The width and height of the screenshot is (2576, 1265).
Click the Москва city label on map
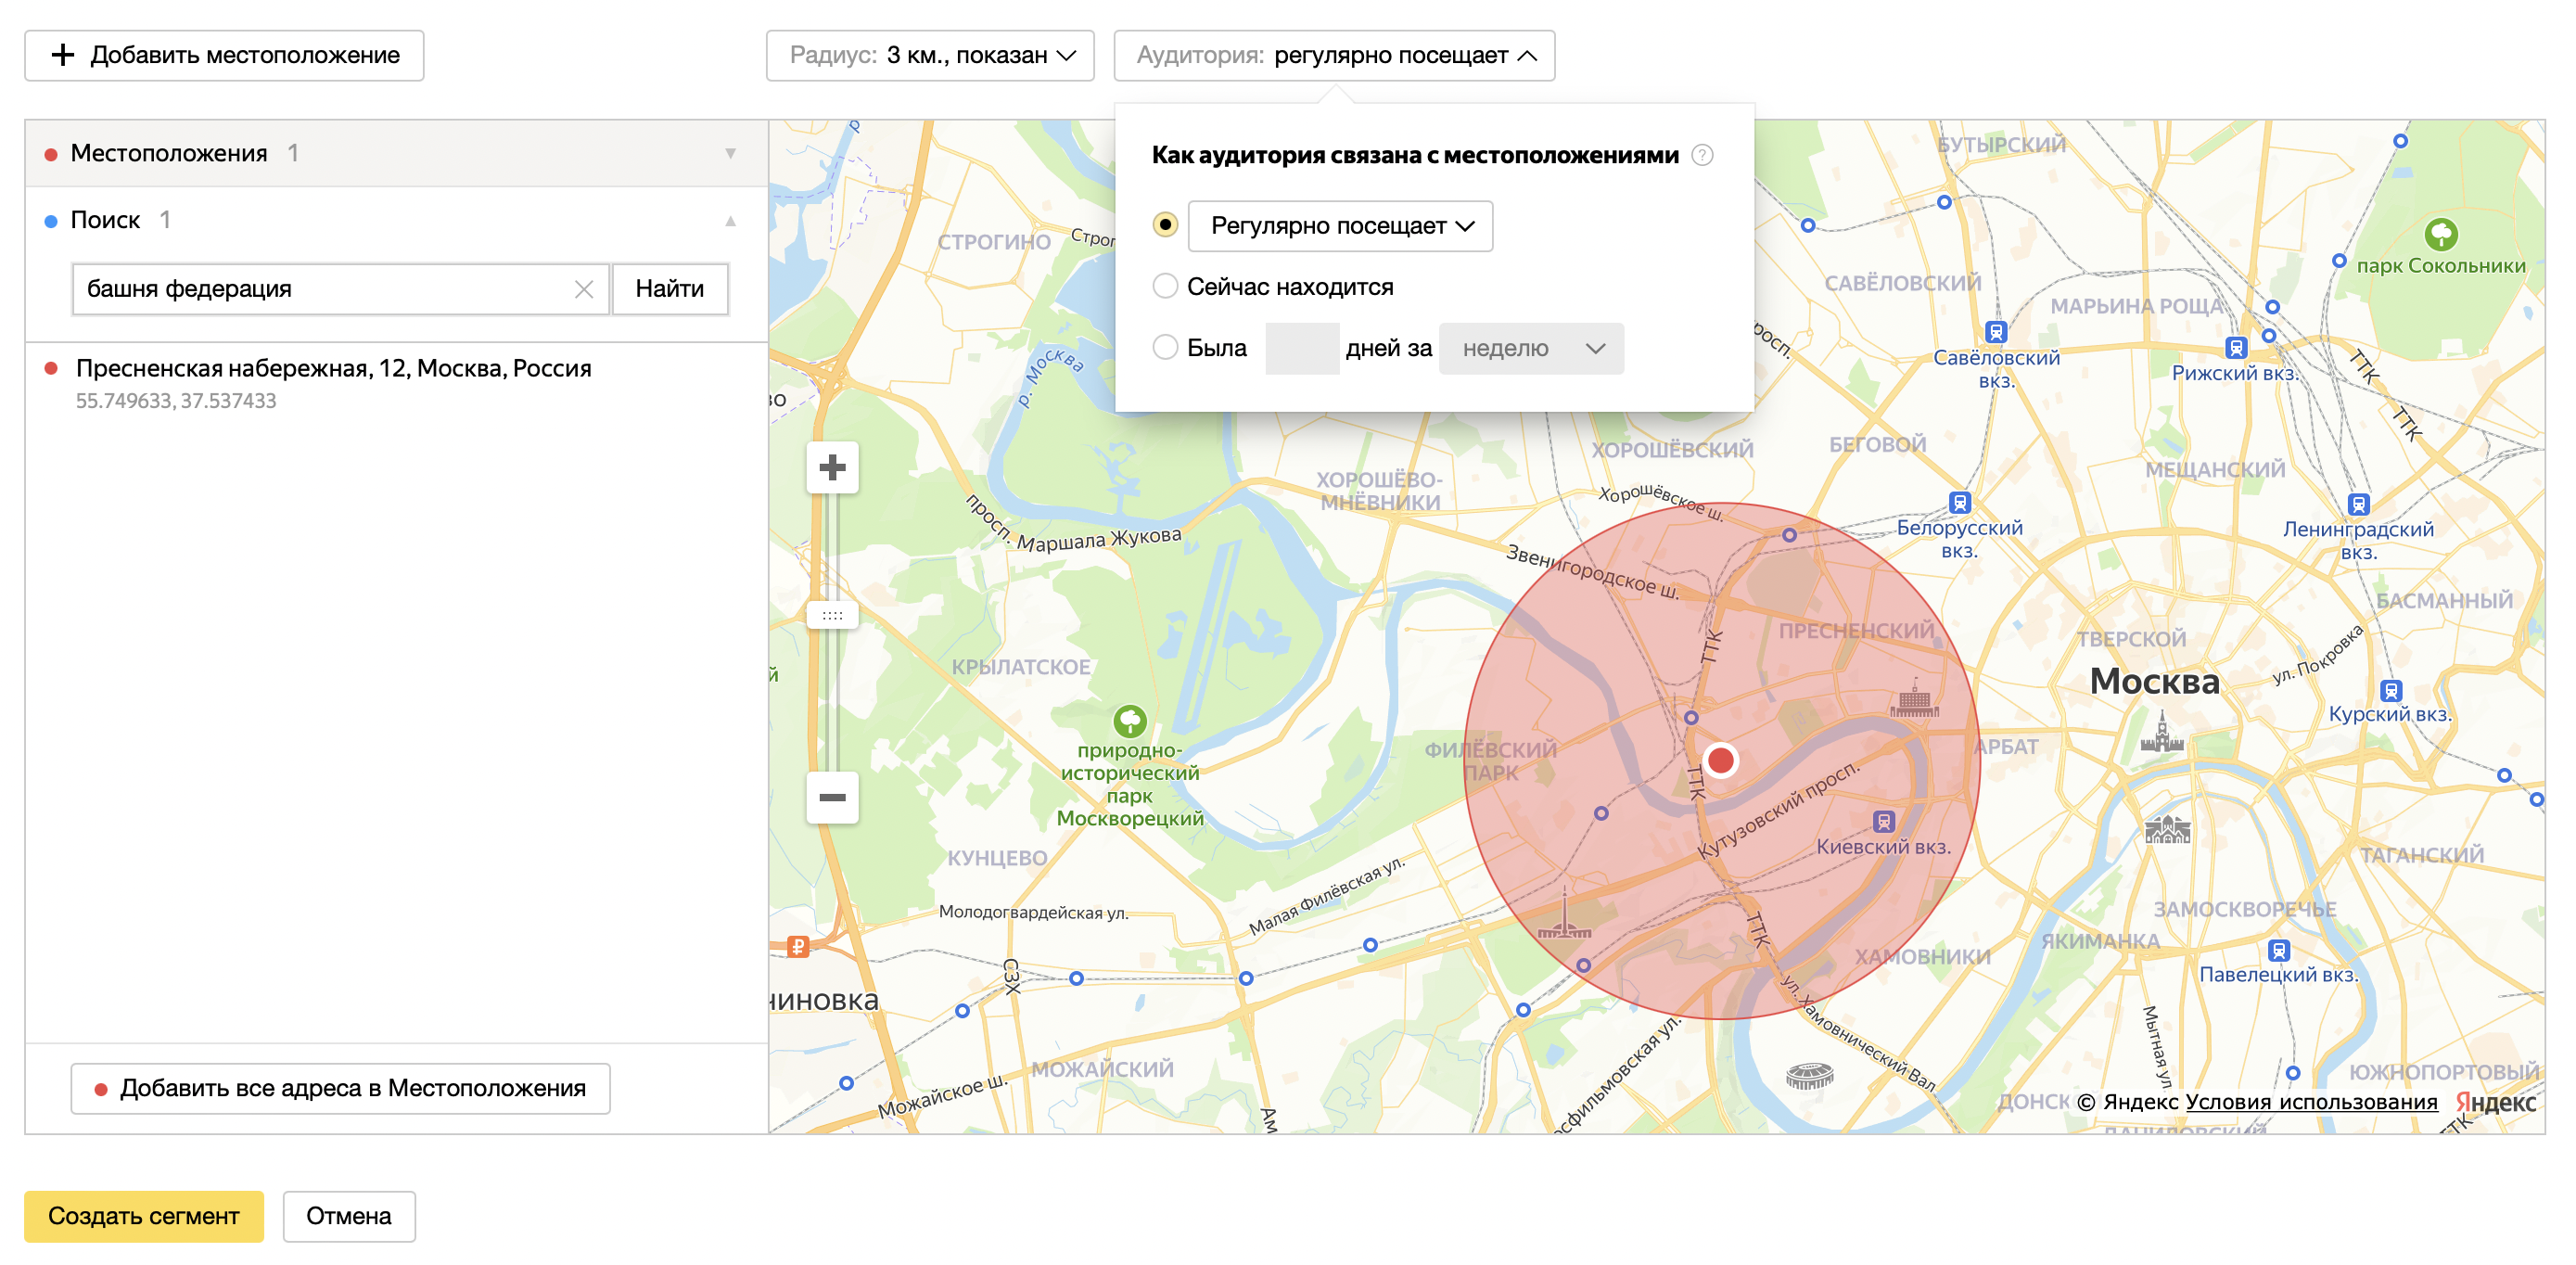click(2154, 681)
